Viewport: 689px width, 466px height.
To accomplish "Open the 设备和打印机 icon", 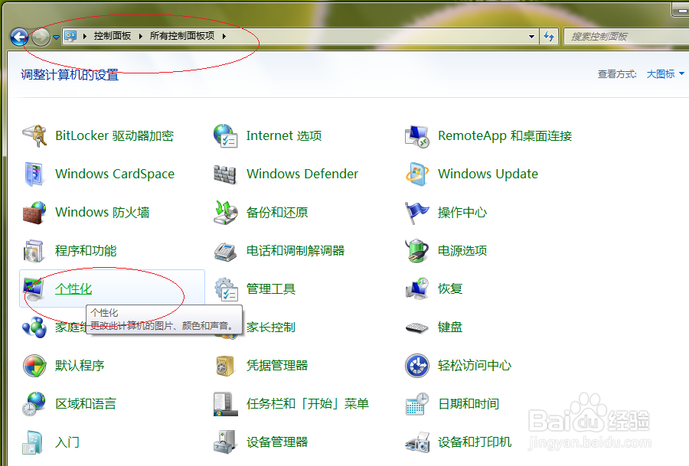I will pos(416,442).
